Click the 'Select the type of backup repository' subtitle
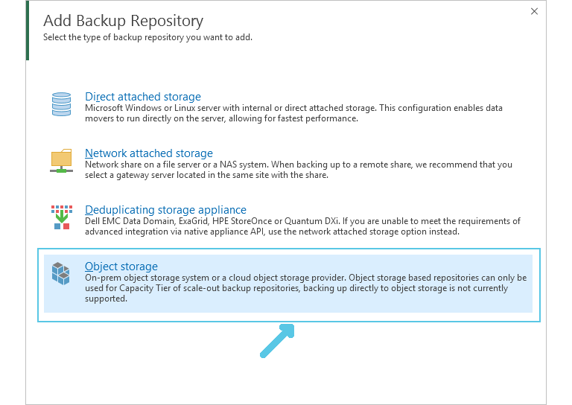The image size is (572, 405). tap(147, 37)
